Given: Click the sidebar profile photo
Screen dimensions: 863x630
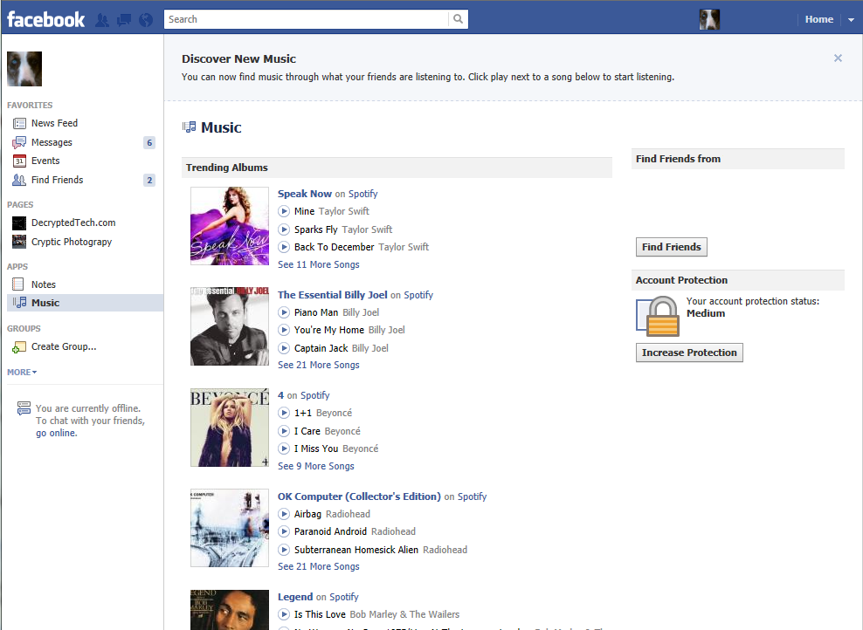Looking at the screenshot, I should click(x=24, y=69).
